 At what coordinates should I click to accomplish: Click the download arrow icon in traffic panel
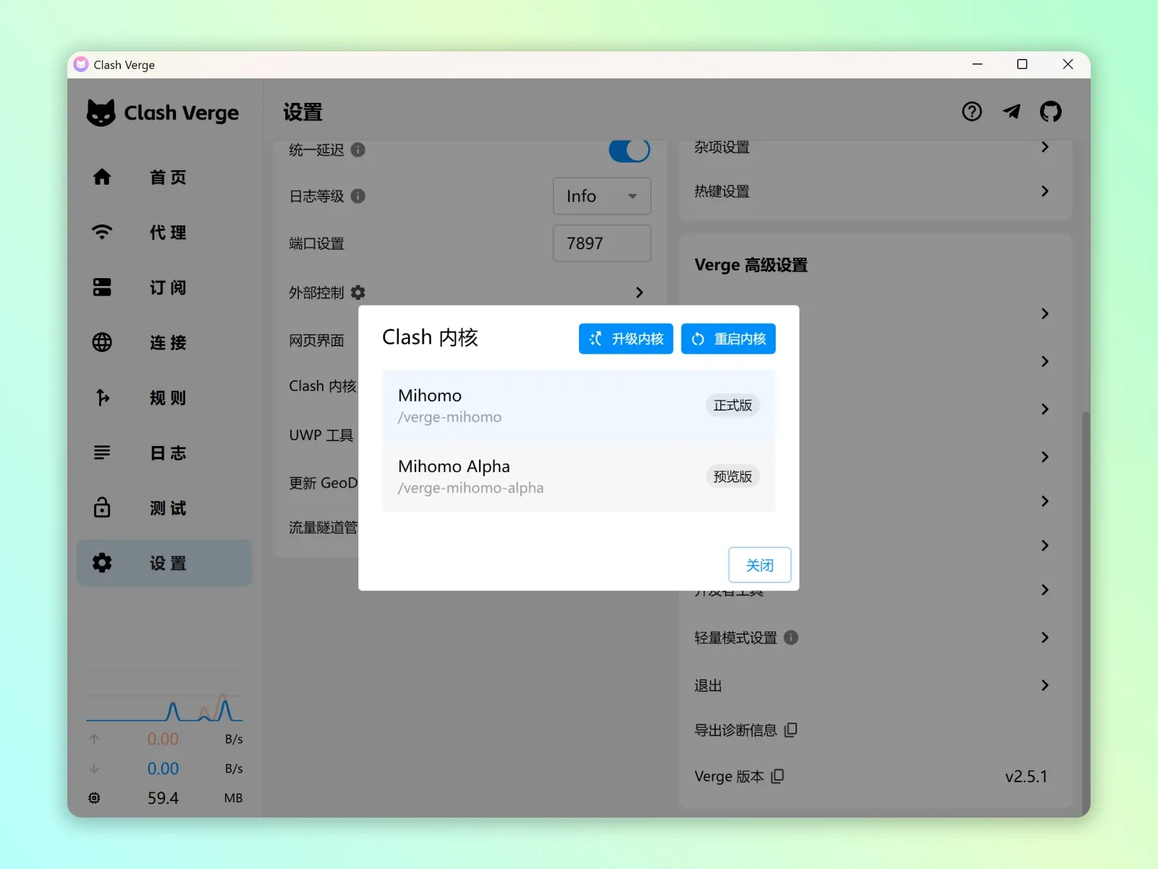pos(94,768)
